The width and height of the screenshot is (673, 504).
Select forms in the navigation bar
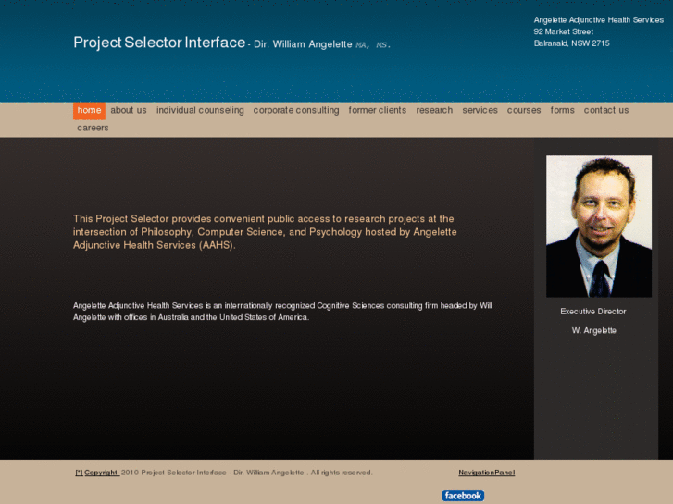[x=562, y=111]
